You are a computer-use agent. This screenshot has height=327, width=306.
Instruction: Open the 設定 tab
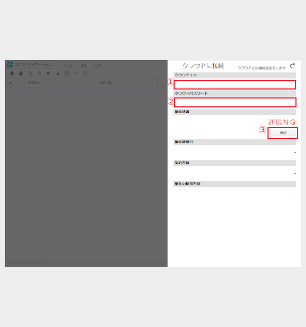pos(83,65)
